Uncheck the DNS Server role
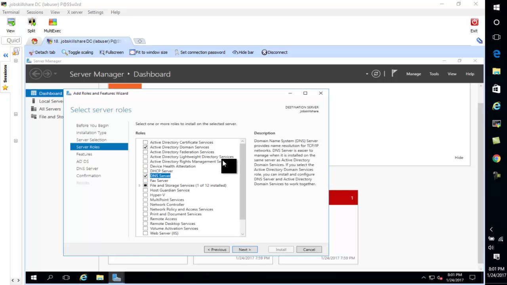Screen dimensions: 507x285 coord(145,176)
